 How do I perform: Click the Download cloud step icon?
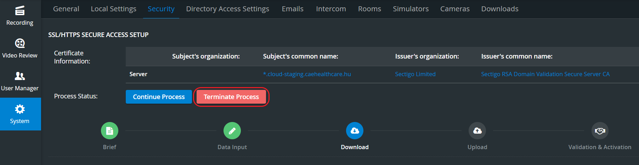click(x=355, y=131)
